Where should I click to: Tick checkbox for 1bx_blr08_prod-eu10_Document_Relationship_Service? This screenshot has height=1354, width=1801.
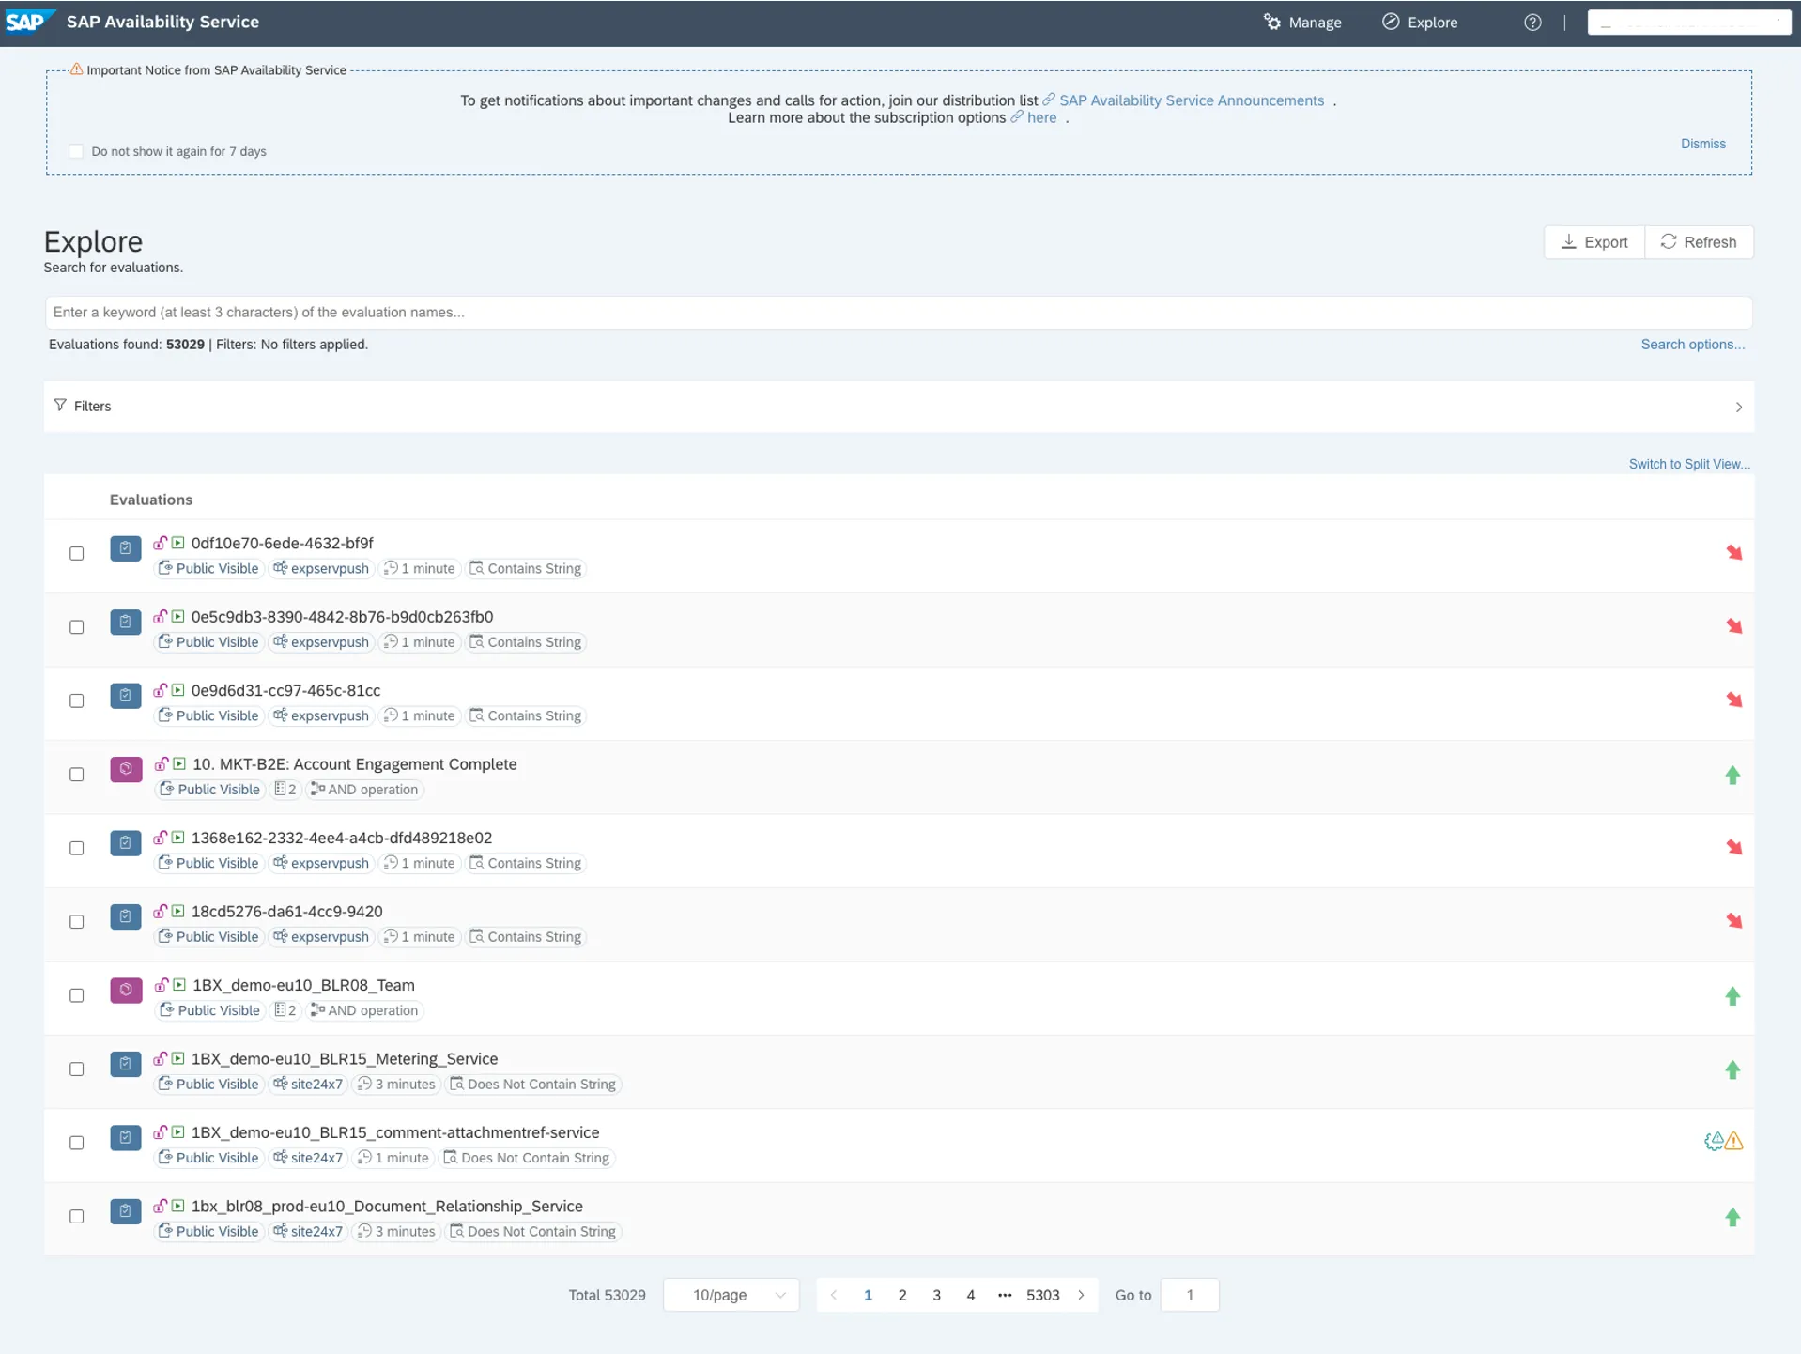[x=77, y=1217]
